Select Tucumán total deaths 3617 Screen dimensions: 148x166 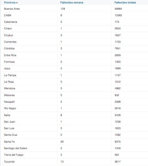click(x=117, y=162)
